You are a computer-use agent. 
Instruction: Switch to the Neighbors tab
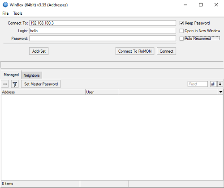(31, 75)
